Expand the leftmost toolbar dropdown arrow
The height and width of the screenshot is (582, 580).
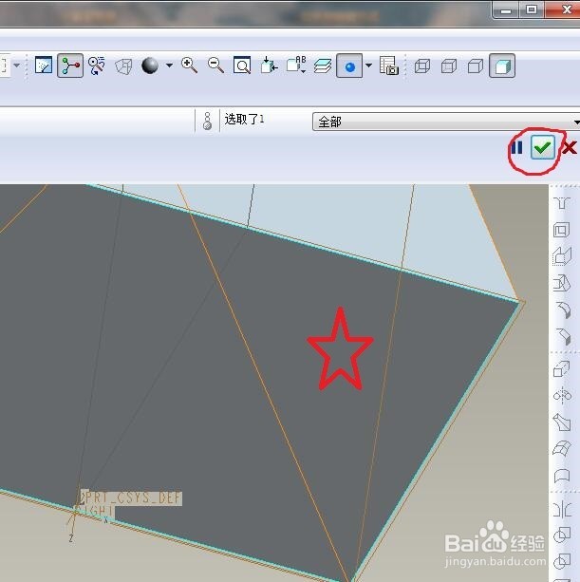coord(16,66)
